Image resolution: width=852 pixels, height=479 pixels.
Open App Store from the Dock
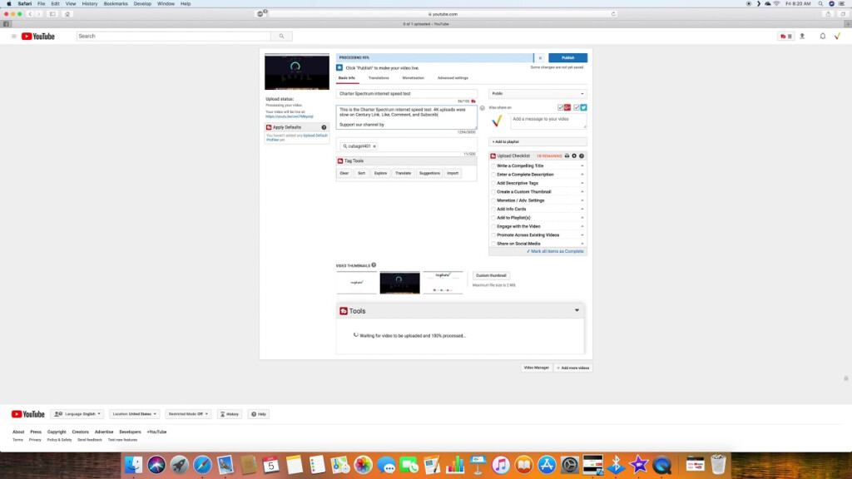coord(547,465)
